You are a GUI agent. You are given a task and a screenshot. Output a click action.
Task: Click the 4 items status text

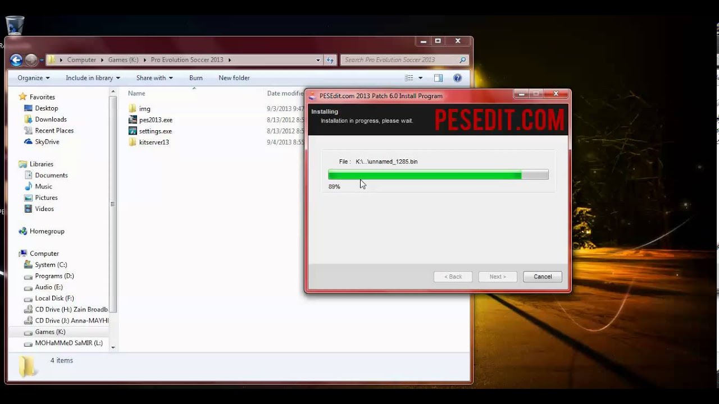(x=62, y=360)
